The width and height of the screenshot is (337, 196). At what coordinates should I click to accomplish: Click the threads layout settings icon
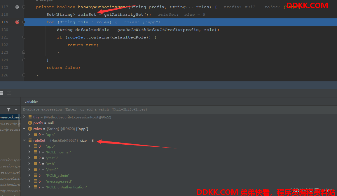[x=9, y=93]
